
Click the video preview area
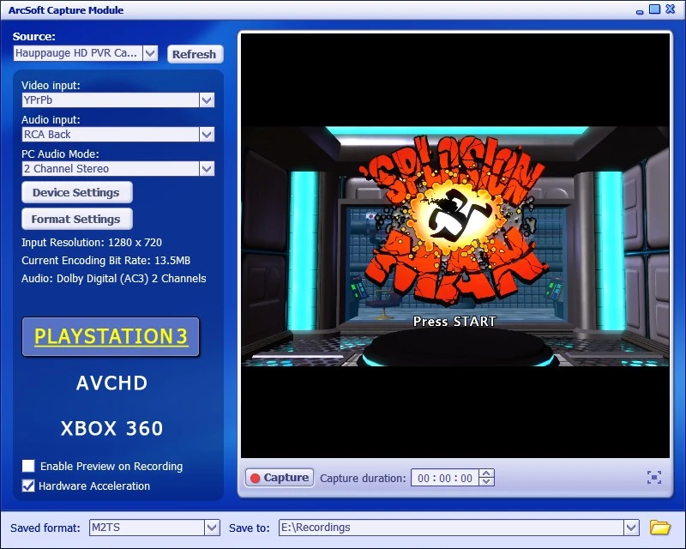click(455, 245)
